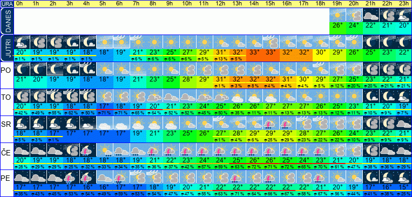Click the thunderstorm icon for SR 15h
The width and height of the screenshot is (412, 197).
[271, 123]
